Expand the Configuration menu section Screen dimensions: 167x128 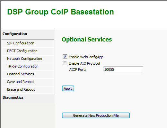[28, 35]
